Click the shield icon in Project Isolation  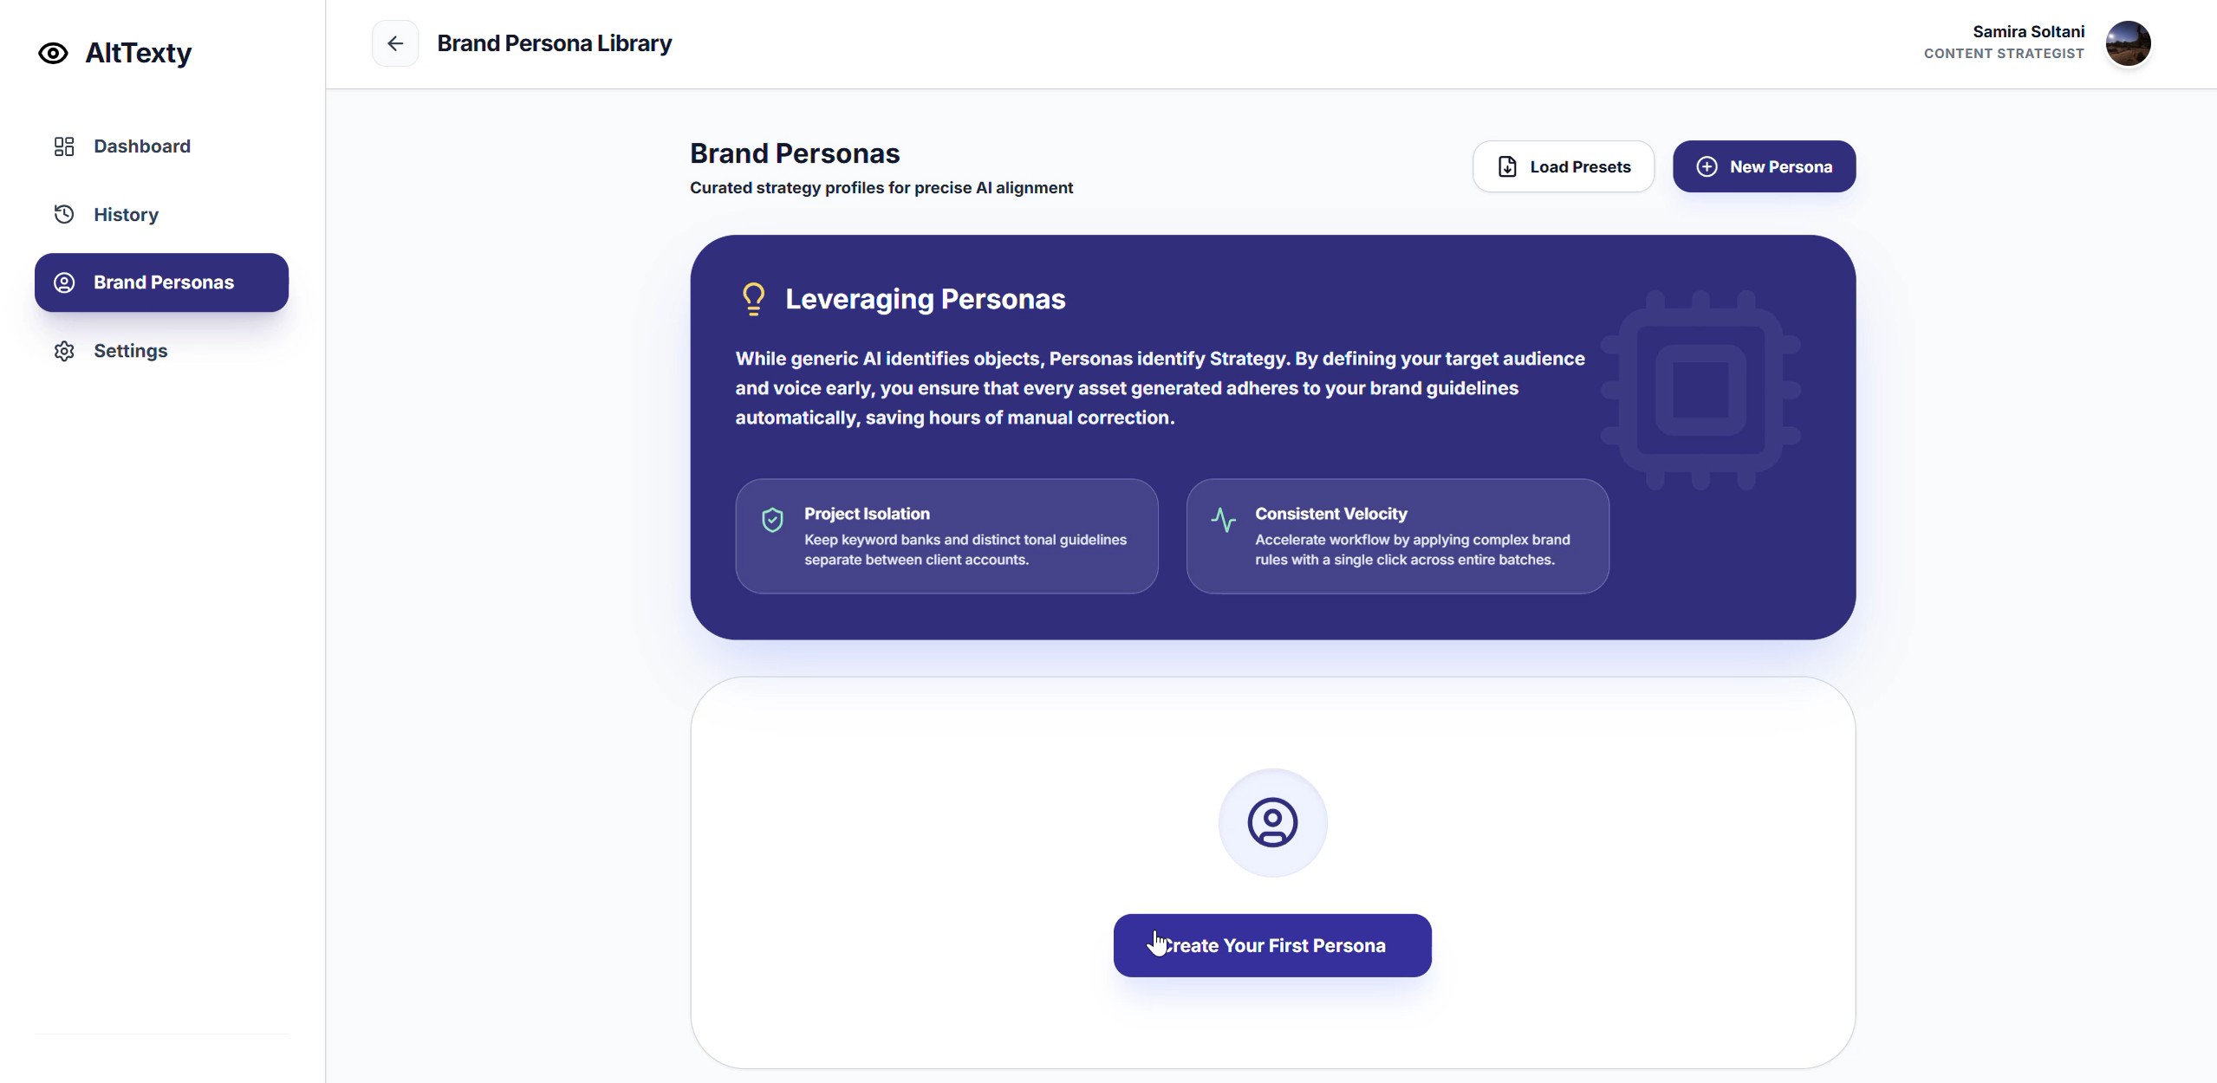(x=772, y=520)
